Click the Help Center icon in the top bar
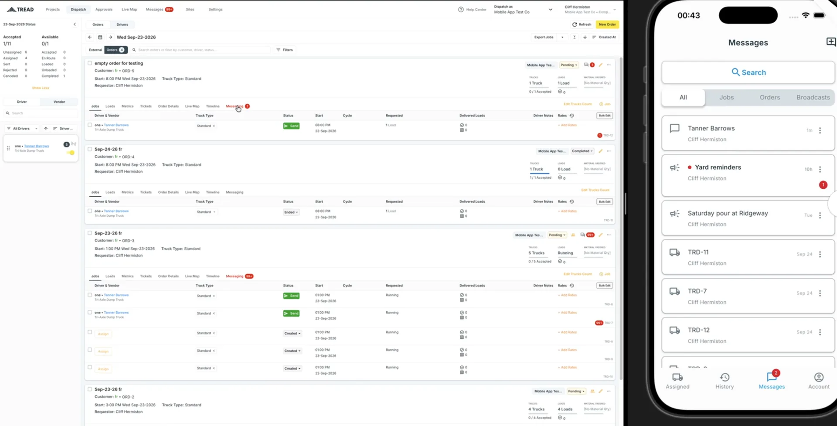837x426 pixels. tap(461, 9)
